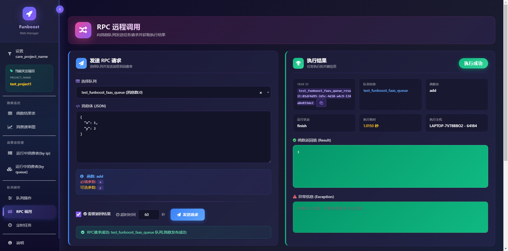Viewport: 508px width, 251px height.
Task: Click the 发送请求 button
Action: pyautogui.click(x=187, y=215)
